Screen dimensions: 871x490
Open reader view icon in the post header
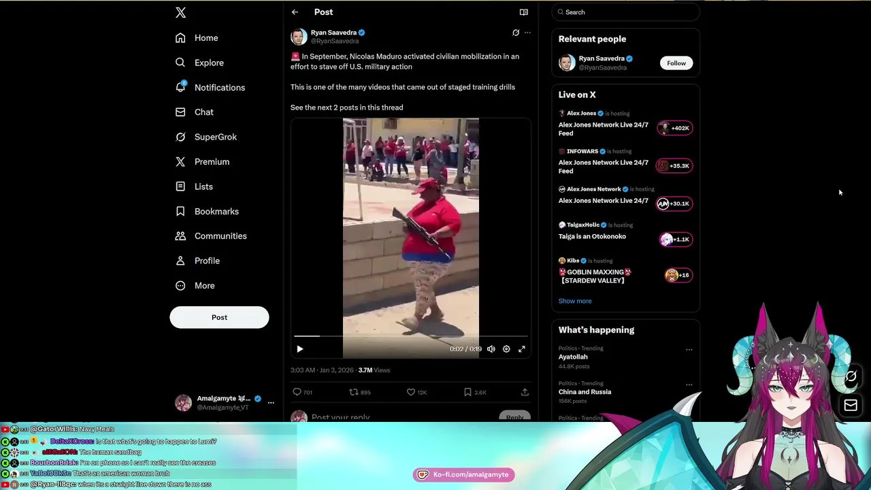tap(524, 12)
